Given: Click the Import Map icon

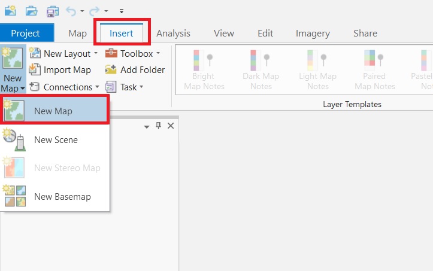Looking at the screenshot, I should click(35, 70).
